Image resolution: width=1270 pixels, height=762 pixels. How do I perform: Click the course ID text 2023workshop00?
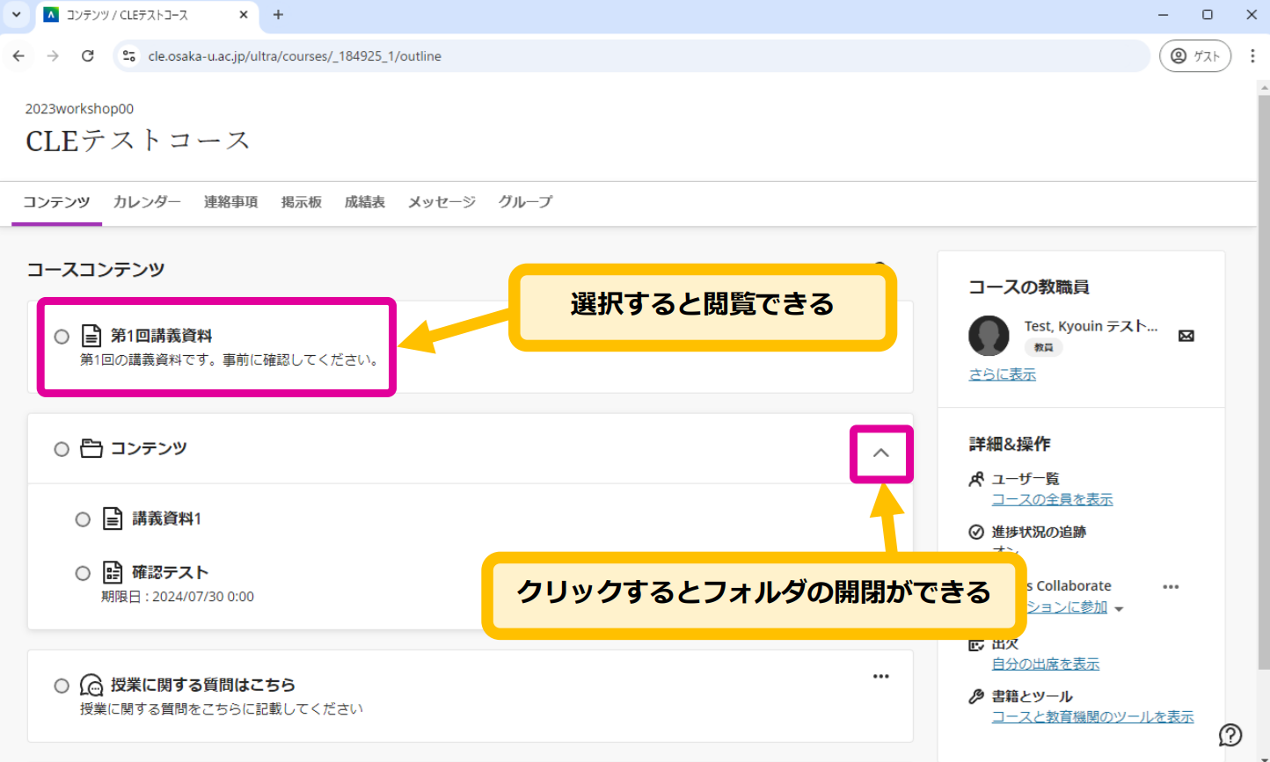tap(79, 109)
